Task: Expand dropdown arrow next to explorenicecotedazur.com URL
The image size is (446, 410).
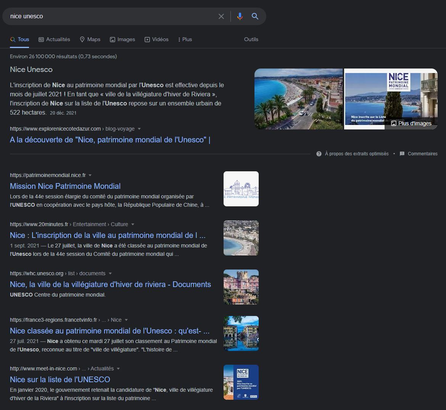Action: [139, 129]
